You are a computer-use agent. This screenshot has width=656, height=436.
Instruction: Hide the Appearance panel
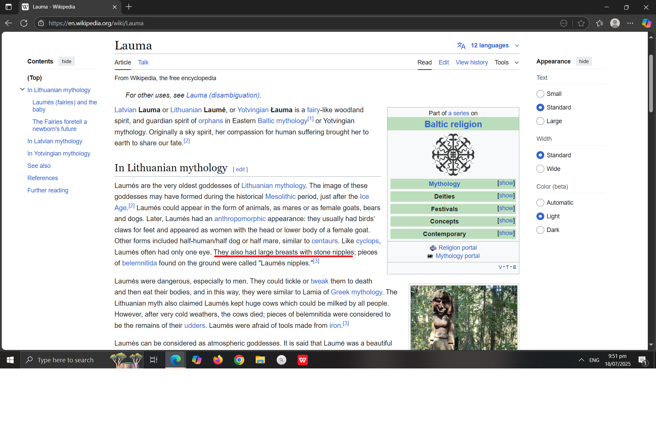584,61
